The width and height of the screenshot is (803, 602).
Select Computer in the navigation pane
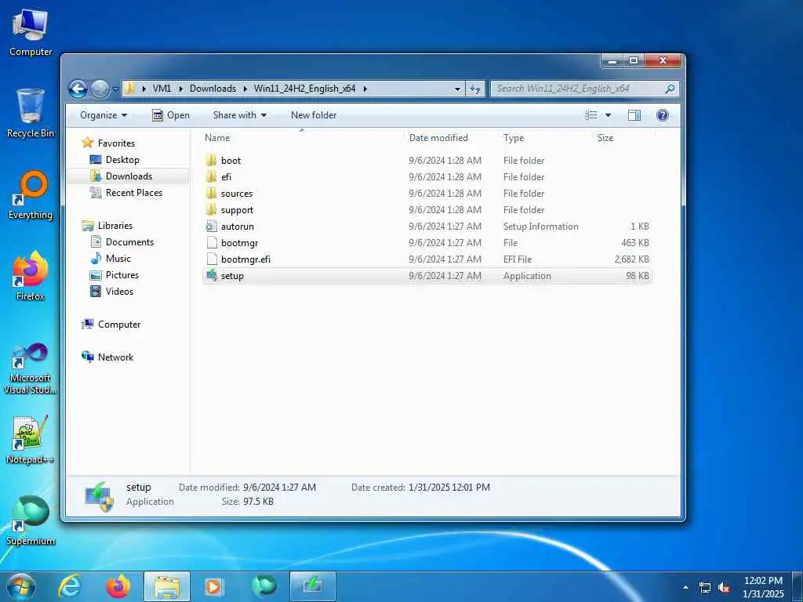pyautogui.click(x=119, y=324)
